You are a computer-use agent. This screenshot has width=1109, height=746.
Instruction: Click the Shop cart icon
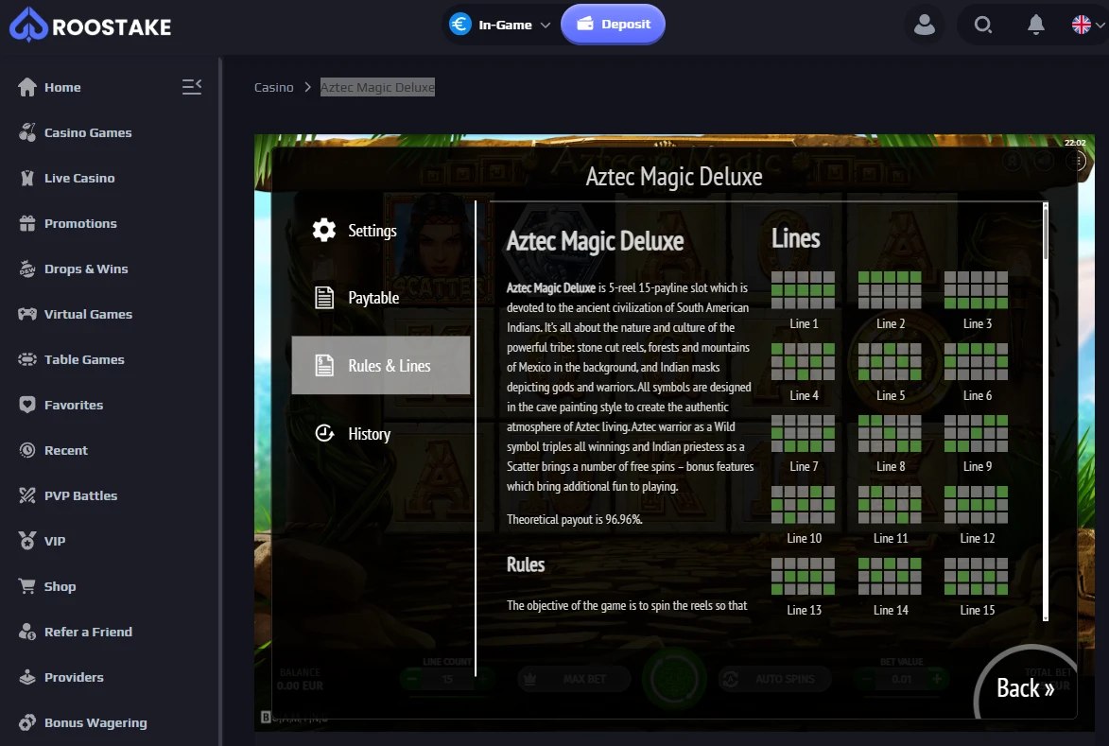[26, 586]
